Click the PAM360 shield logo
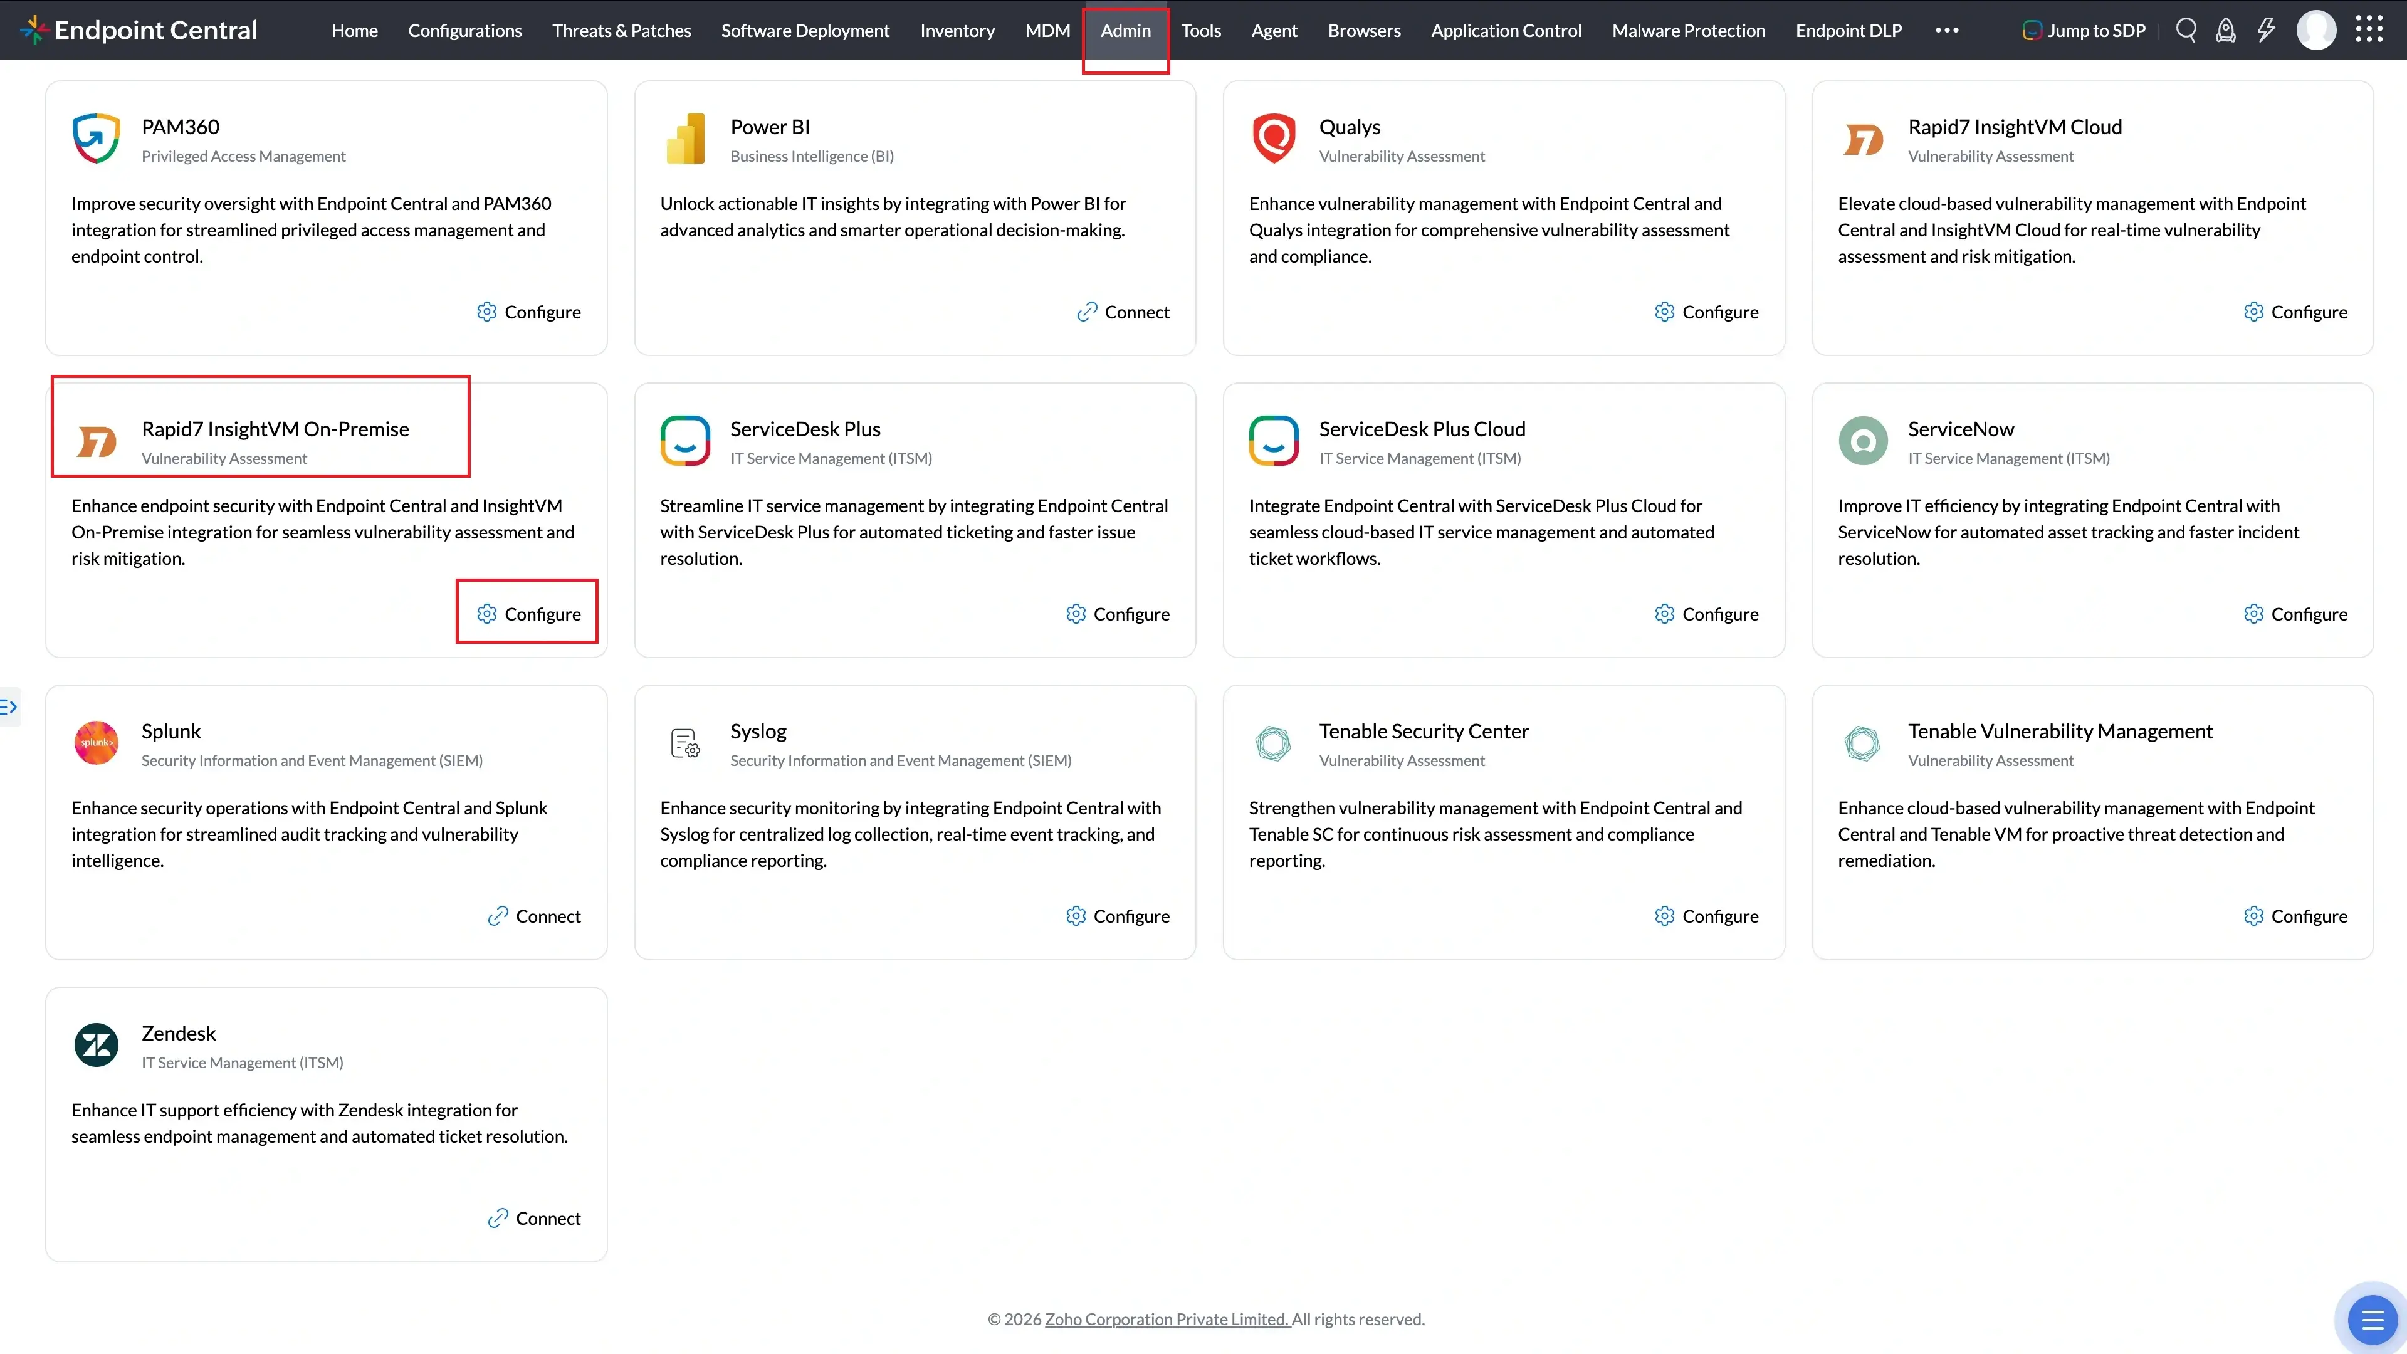The image size is (2407, 1354). pos(97,139)
